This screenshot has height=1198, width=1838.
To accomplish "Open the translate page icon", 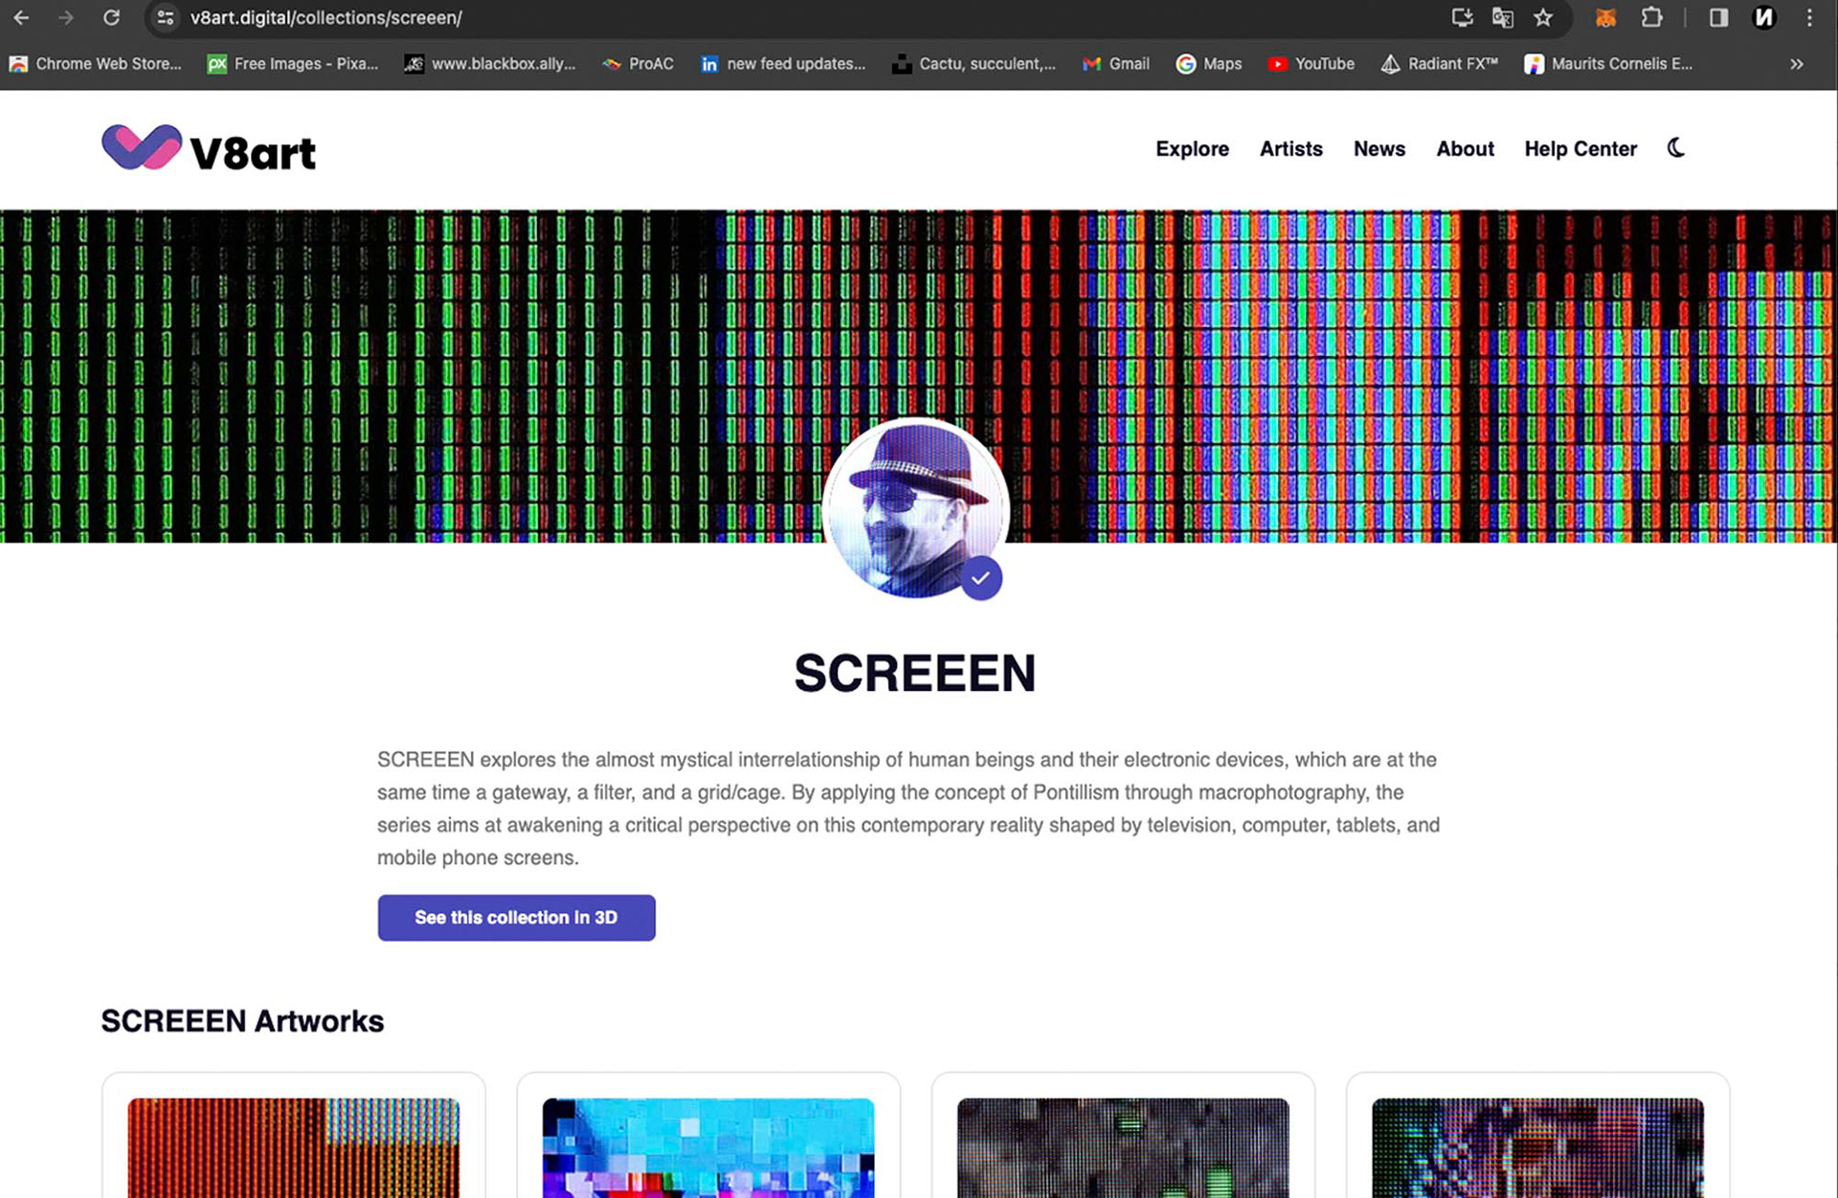I will [x=1502, y=17].
